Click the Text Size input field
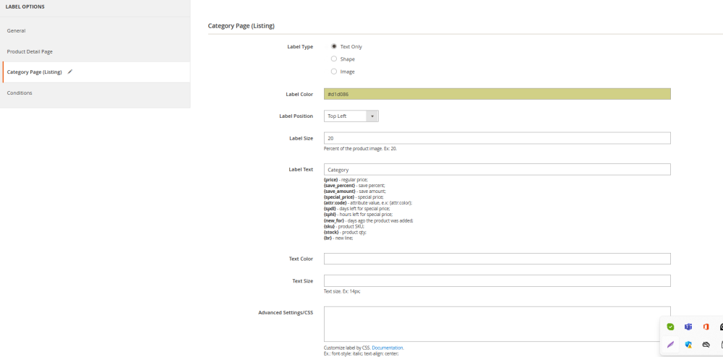Screen dimensions: 723x357 (x=497, y=281)
